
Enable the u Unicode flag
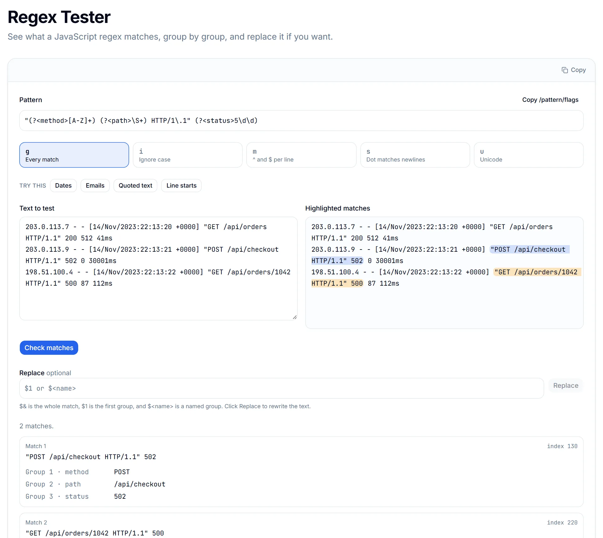coord(529,155)
